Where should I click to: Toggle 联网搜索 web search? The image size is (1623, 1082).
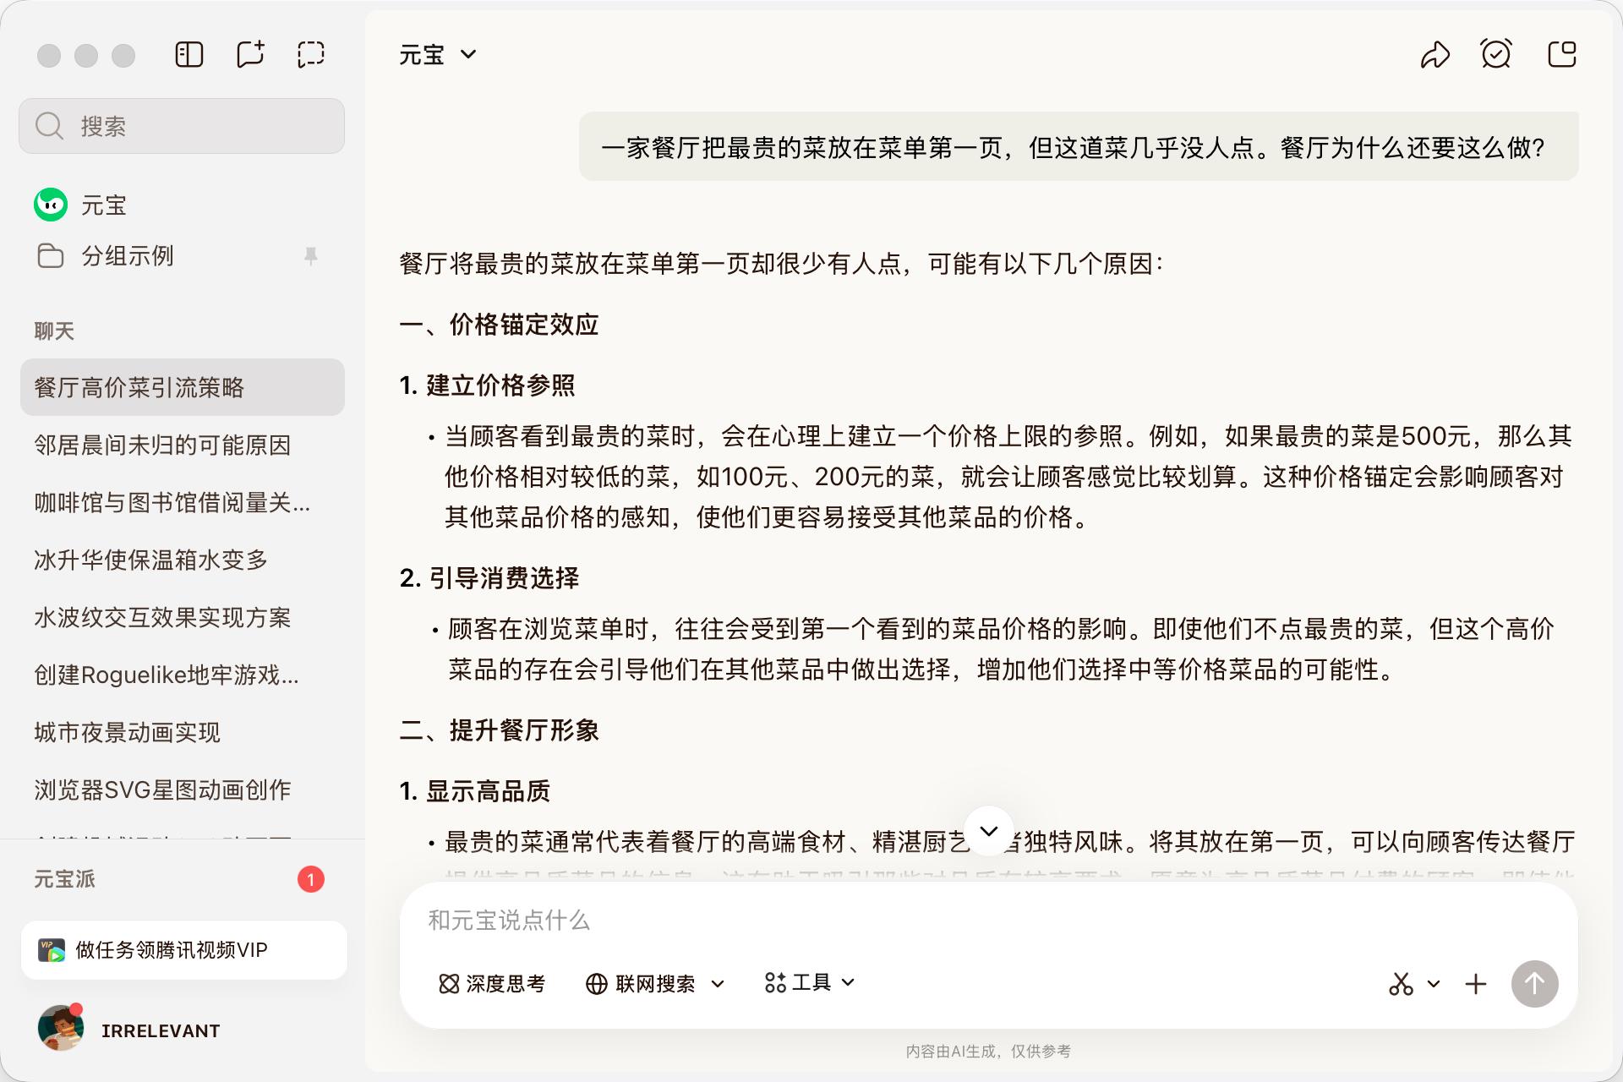point(642,984)
